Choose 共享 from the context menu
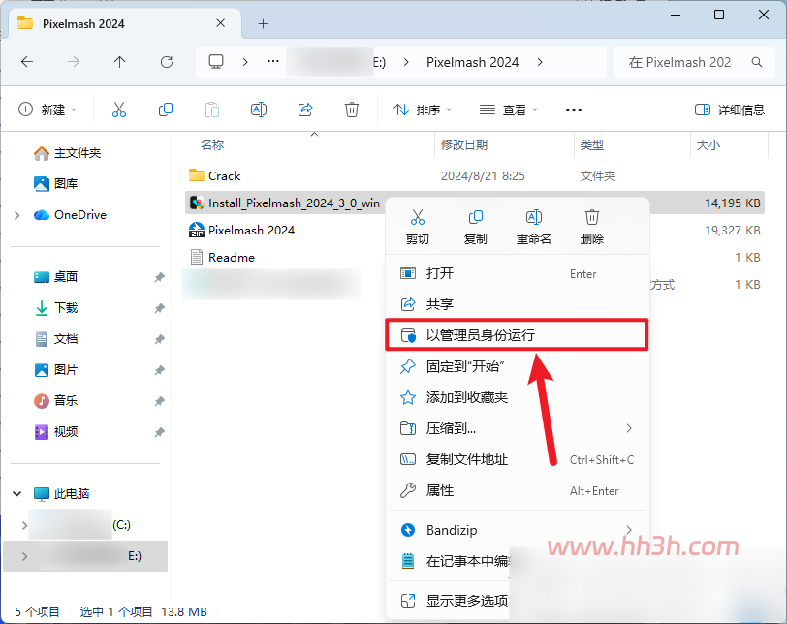The image size is (787, 624). pyautogui.click(x=517, y=304)
